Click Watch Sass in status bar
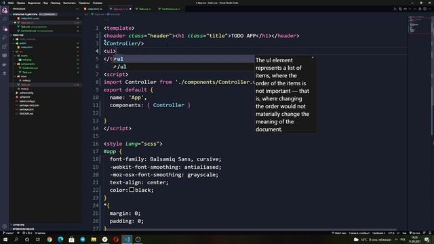 tap(339, 233)
